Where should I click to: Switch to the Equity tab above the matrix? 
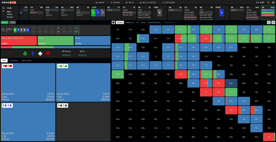pos(143,22)
